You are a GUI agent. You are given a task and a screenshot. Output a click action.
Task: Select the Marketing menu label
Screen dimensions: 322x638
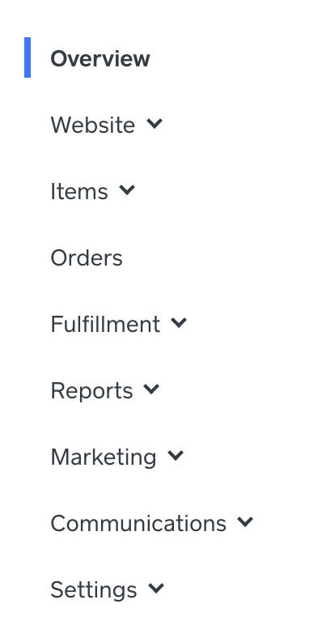point(104,457)
